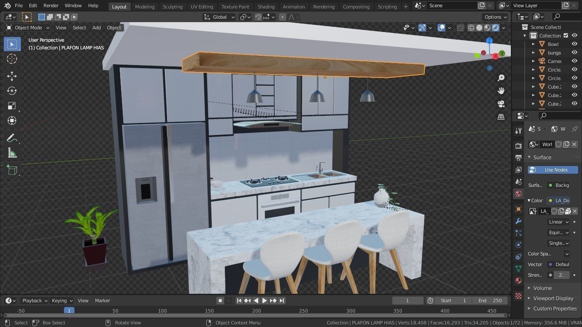
Task: Click the viewport pan hand icon
Action: point(501,91)
